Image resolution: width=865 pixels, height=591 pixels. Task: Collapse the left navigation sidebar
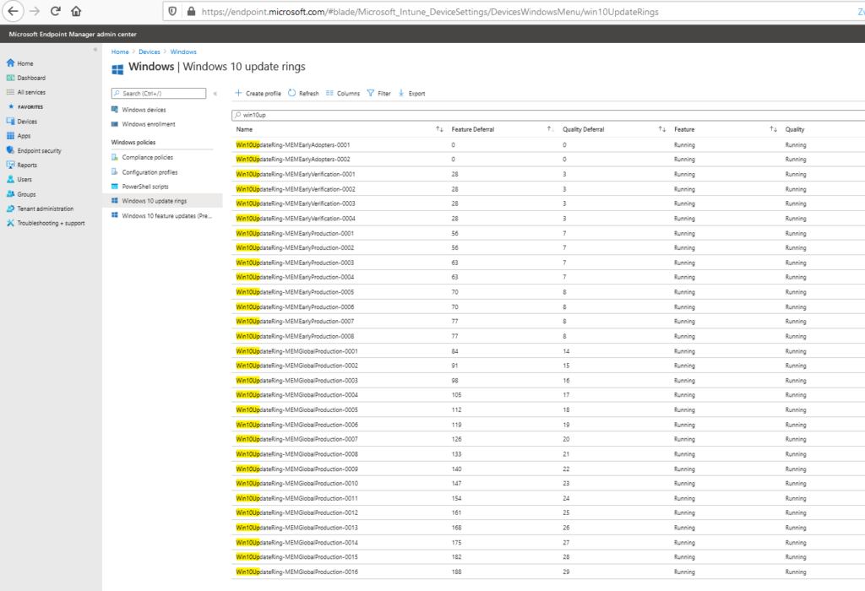click(x=95, y=50)
